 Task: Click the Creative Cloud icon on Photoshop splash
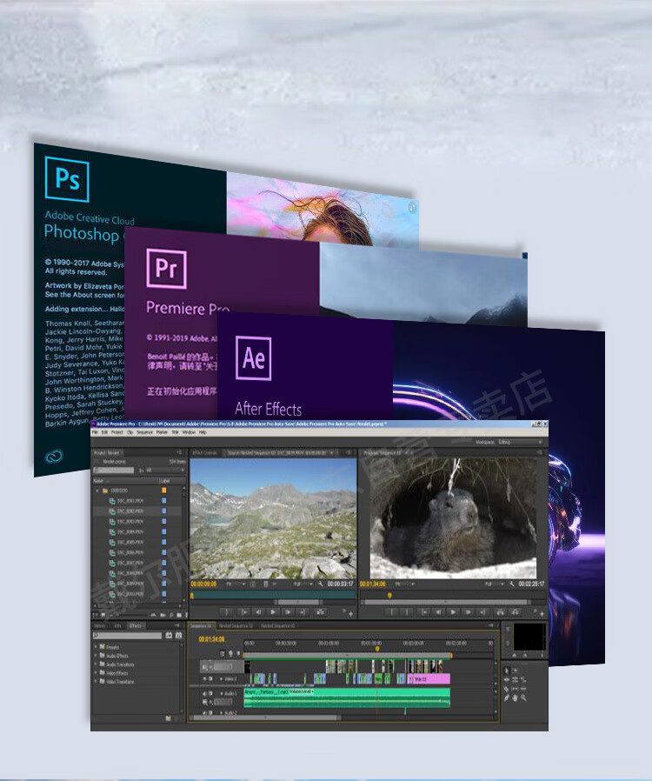tap(54, 456)
